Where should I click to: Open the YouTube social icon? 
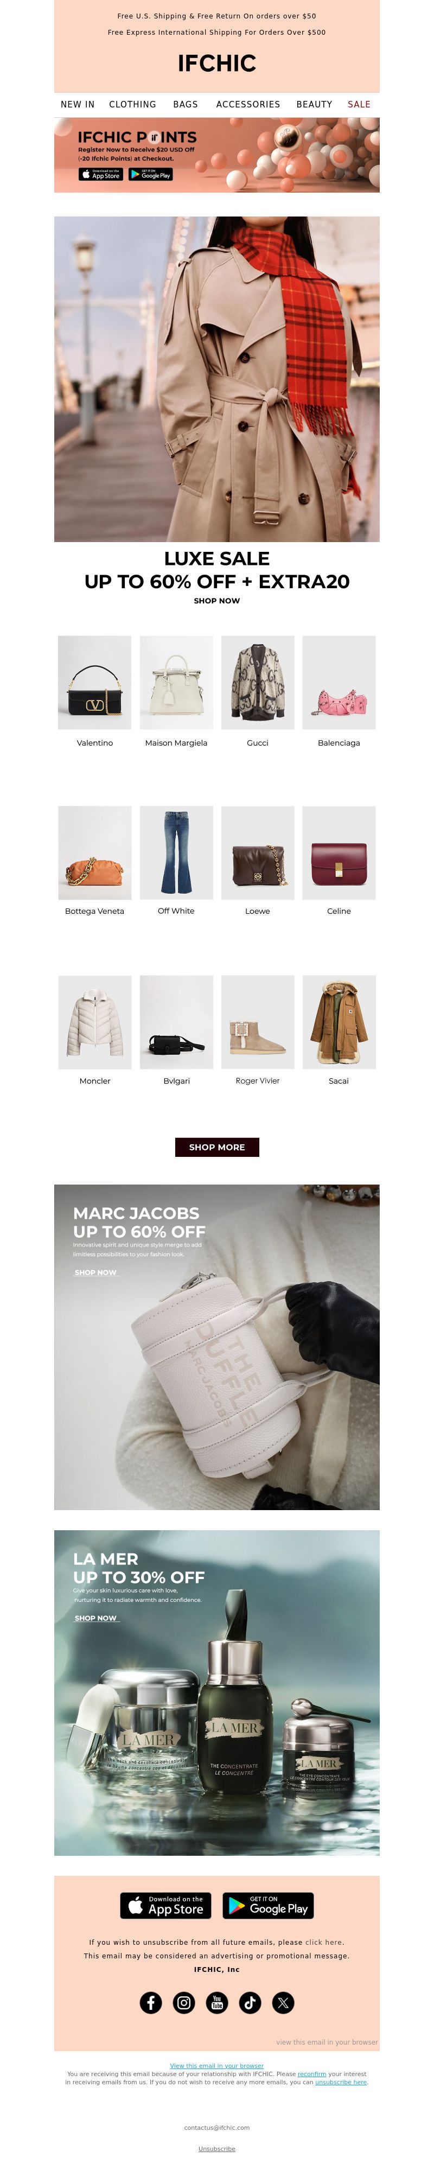(216, 2002)
